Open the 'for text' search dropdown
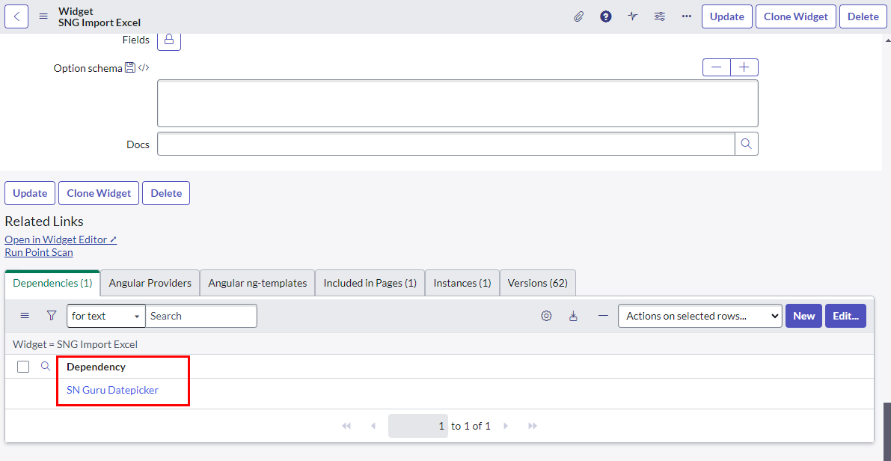The height and width of the screenshot is (461, 891). (x=105, y=316)
